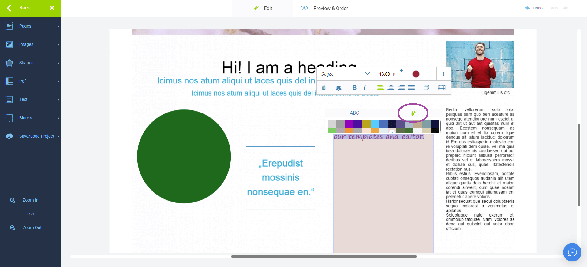The image size is (587, 267).
Task: Click the table grid icon
Action: click(442, 87)
